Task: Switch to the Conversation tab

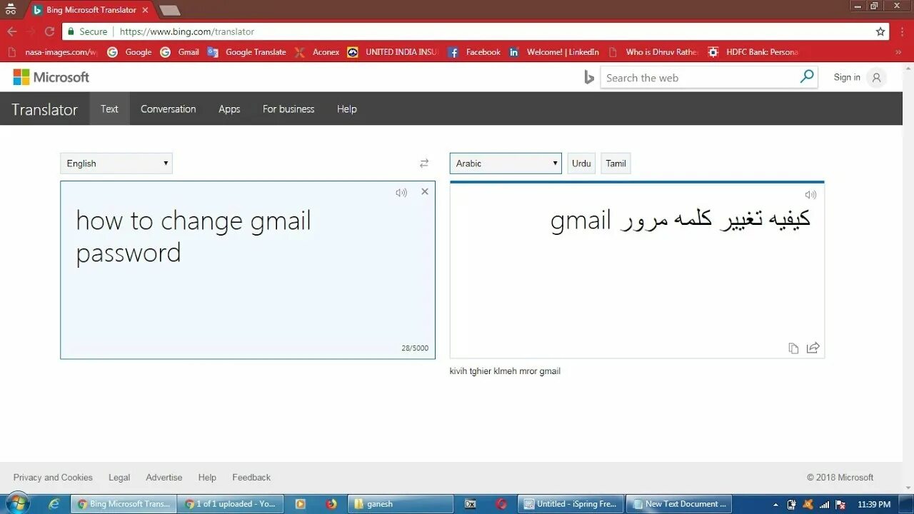Action: (x=168, y=109)
